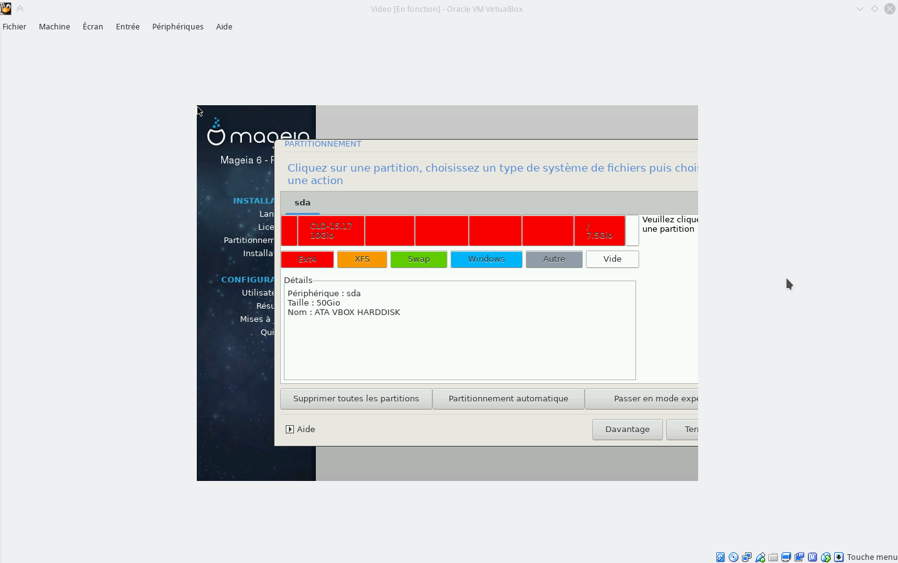The width and height of the screenshot is (898, 563).
Task: Click Partitionnement automatique button
Action: (508, 398)
